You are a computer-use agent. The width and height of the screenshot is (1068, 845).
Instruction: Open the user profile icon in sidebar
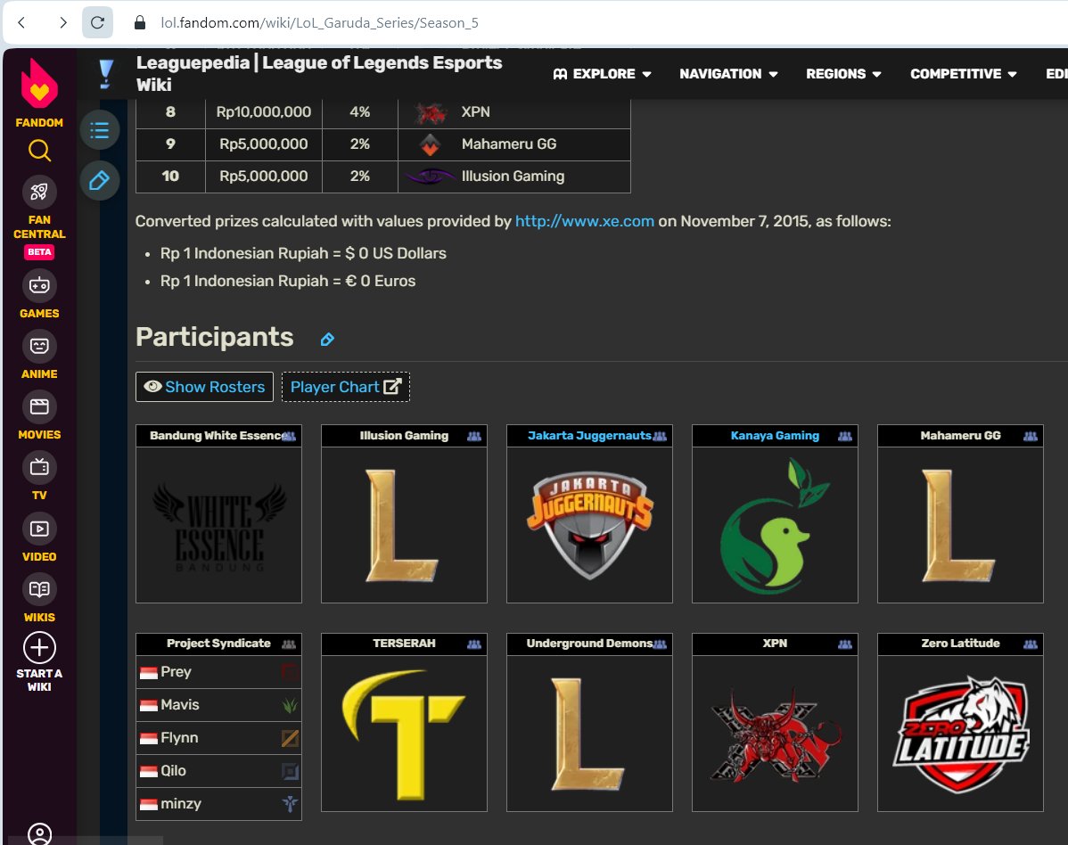point(39,834)
